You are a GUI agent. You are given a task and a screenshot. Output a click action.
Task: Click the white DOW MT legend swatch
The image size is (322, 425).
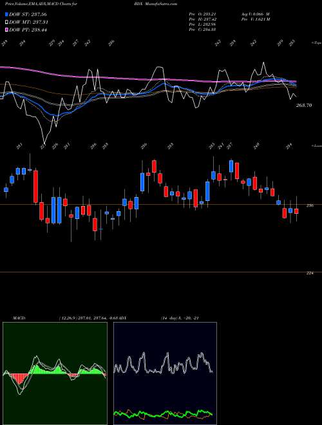[x=7, y=22]
